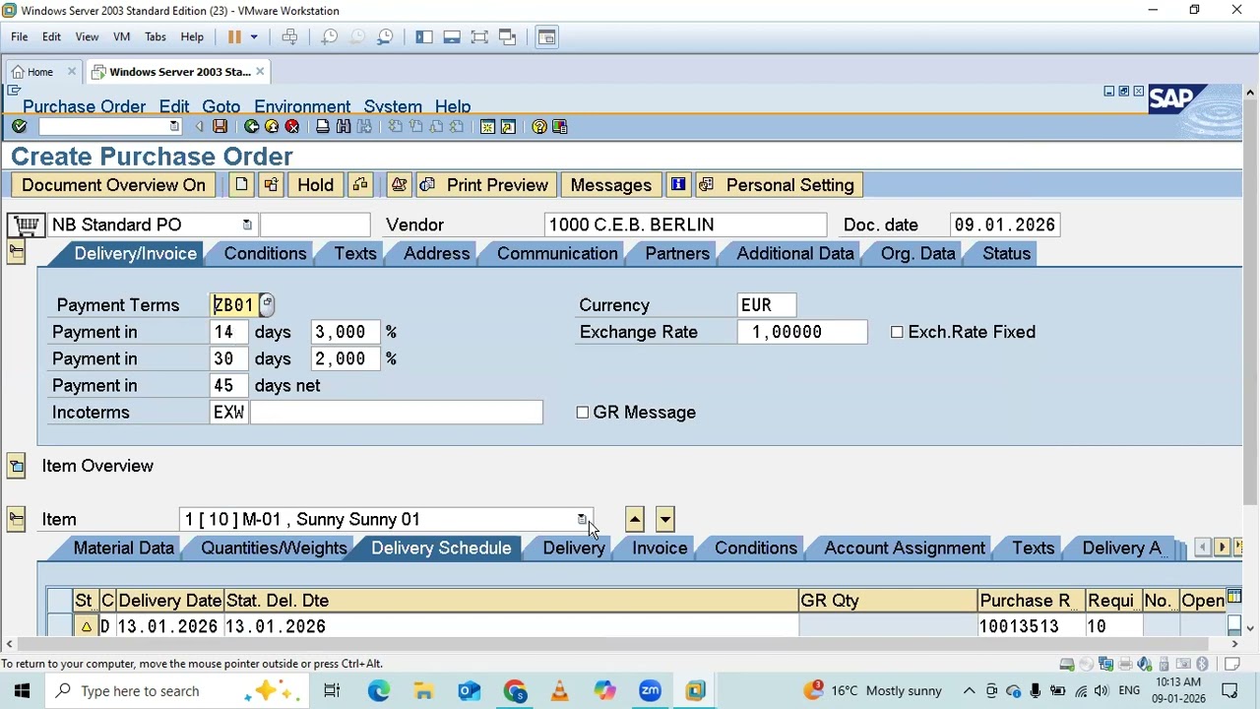Image resolution: width=1260 pixels, height=709 pixels.
Task: Click VMware take snapshot icon
Action: (x=330, y=37)
